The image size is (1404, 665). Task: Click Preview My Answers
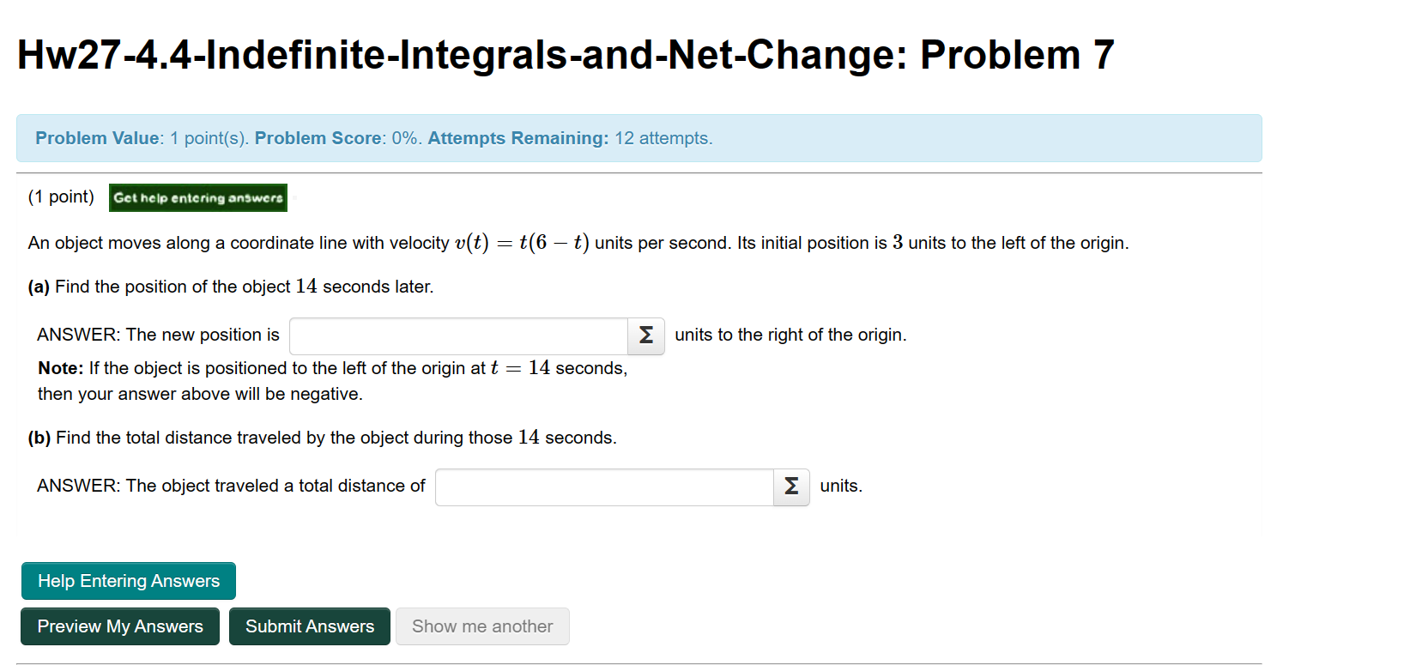coord(119,626)
